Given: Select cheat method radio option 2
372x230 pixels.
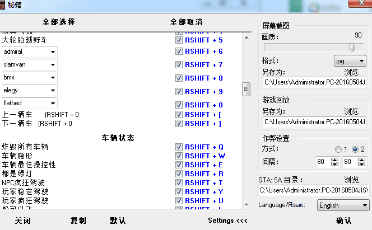Looking at the screenshot, I should click(x=355, y=149).
